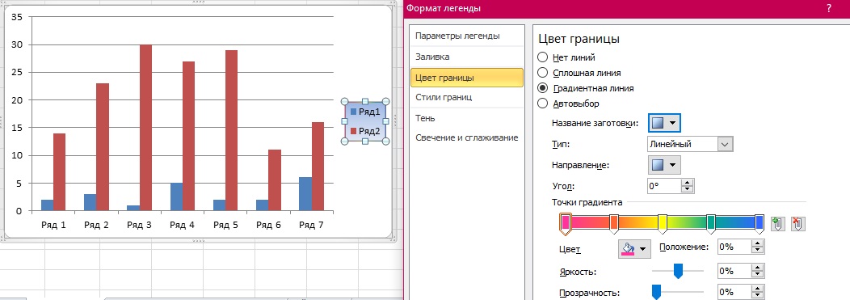Click the Яркость percent input field
850x300 pixels.
(x=734, y=271)
